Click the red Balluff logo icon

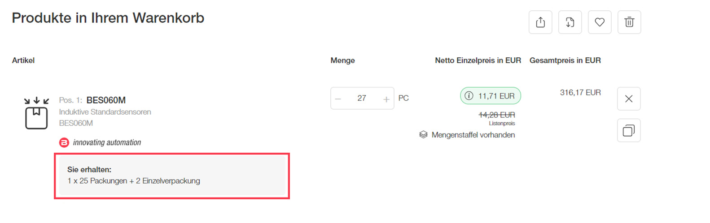point(64,142)
